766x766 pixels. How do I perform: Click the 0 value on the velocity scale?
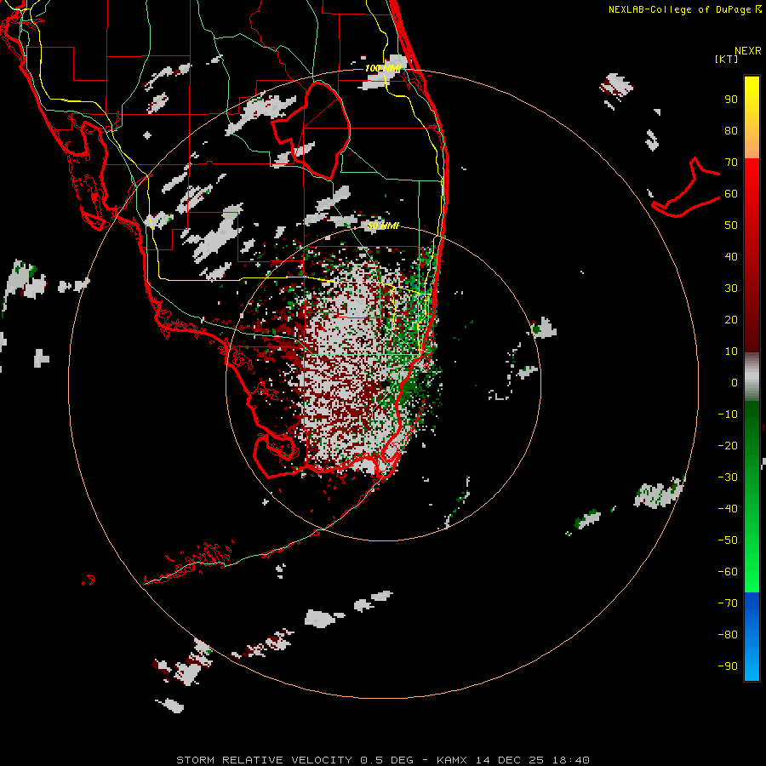735,382
